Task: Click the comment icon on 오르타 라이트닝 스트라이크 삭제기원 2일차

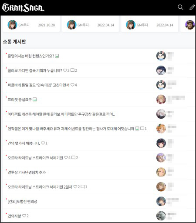Action: pos(83,186)
